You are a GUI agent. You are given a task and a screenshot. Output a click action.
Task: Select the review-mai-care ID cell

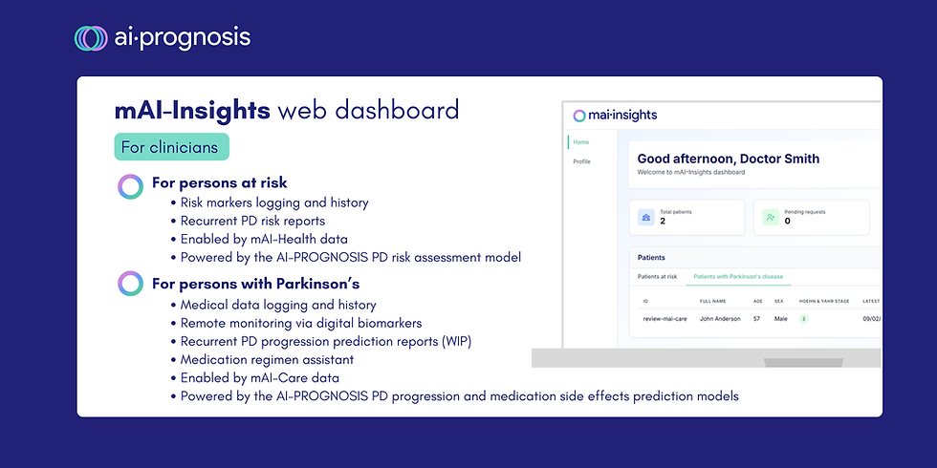pyautogui.click(x=665, y=319)
